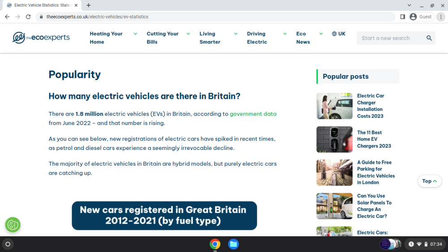Expand the Cutting Your Bills chevron
The image size is (448, 252).
click(188, 34)
